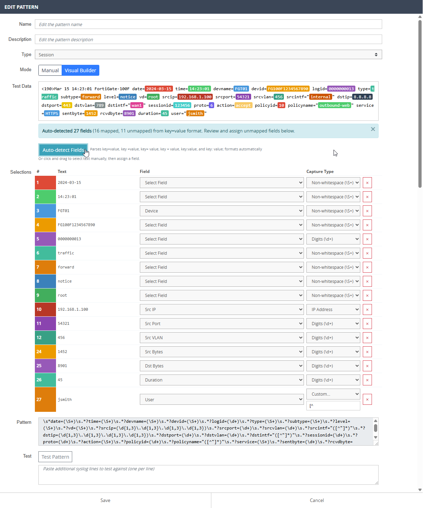The width and height of the screenshot is (423, 508).
Task: Click highlighted token accept in test data
Action: (x=243, y=105)
